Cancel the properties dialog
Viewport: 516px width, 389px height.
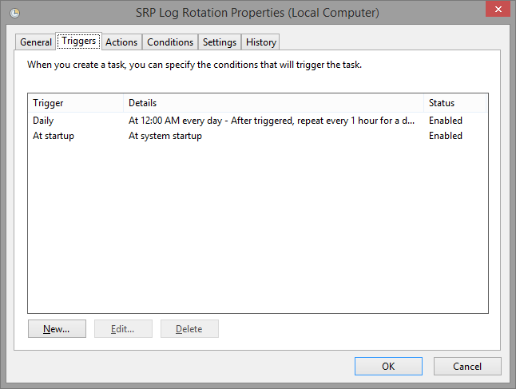(x=467, y=367)
